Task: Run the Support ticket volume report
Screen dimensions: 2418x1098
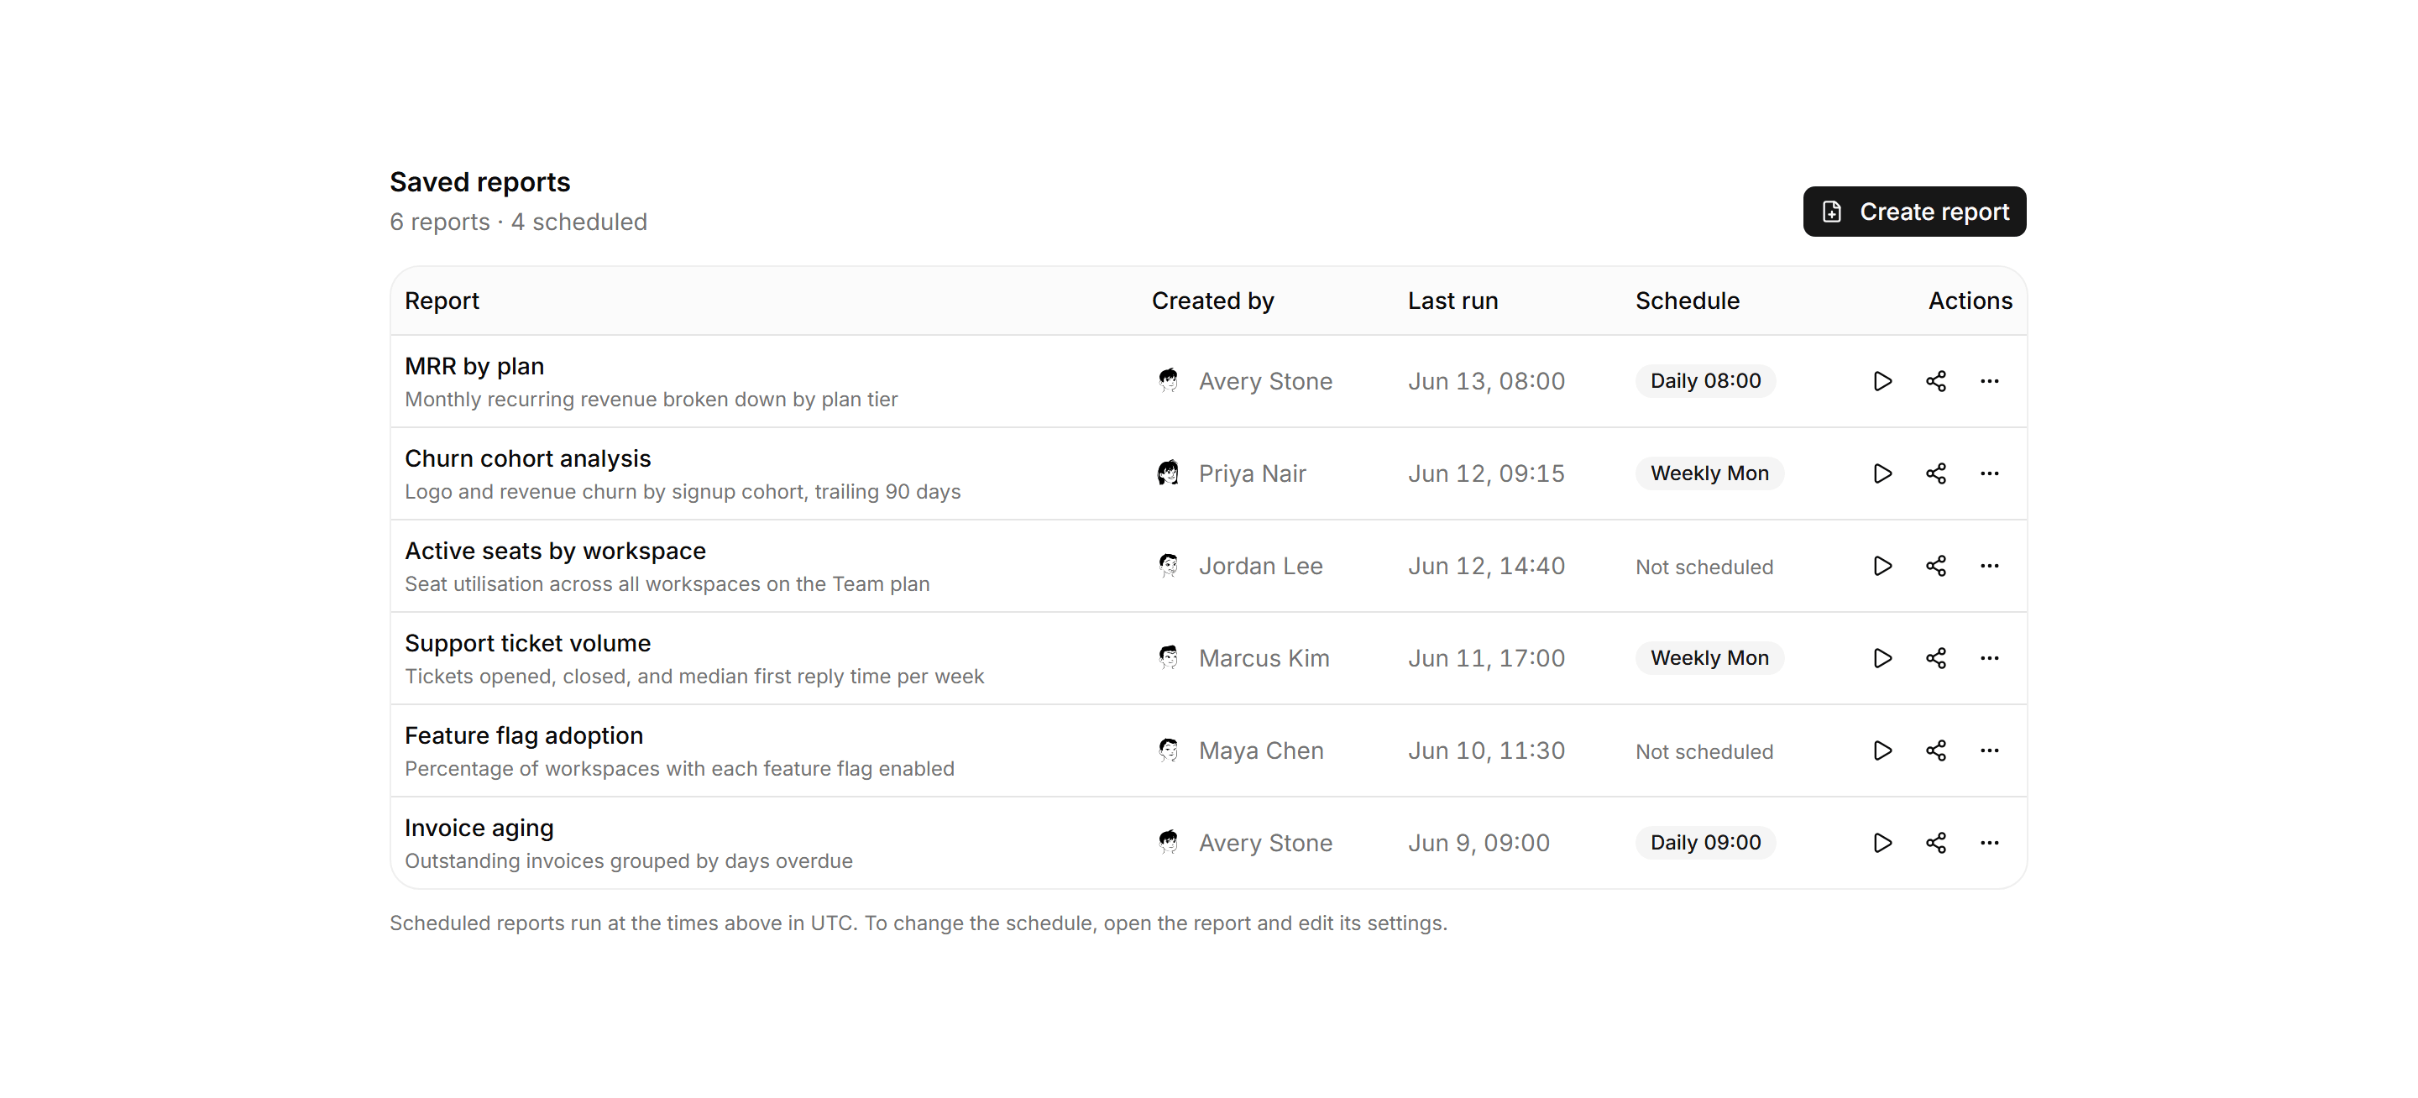Action: (x=1882, y=658)
